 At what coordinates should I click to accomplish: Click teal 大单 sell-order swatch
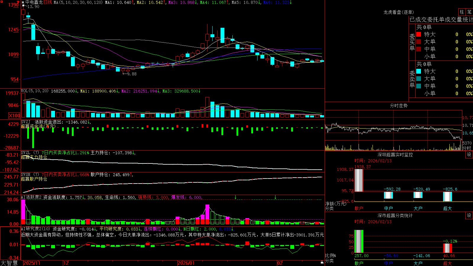pyautogui.click(x=419, y=79)
